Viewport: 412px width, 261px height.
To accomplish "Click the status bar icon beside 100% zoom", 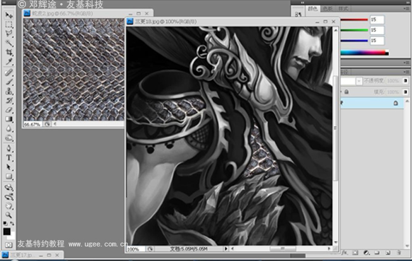I will 150,249.
